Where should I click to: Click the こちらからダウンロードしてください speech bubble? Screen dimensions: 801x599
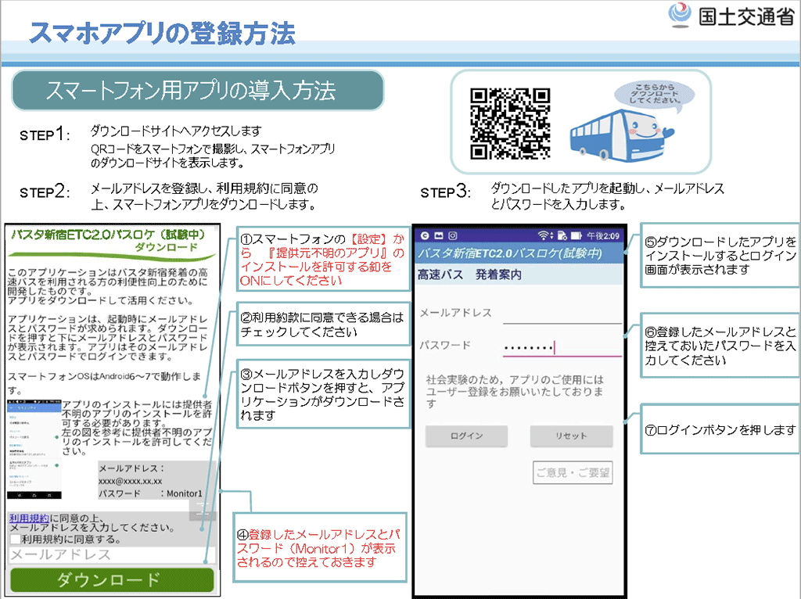coord(655,94)
